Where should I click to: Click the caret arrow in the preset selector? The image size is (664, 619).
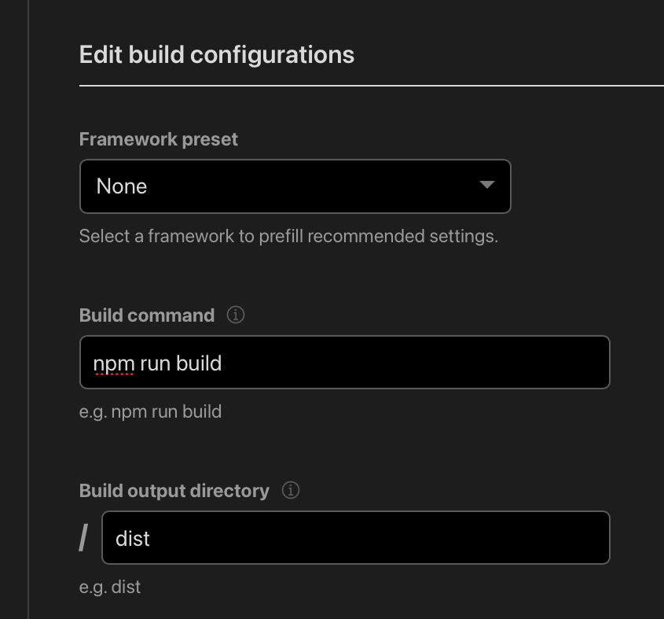487,186
